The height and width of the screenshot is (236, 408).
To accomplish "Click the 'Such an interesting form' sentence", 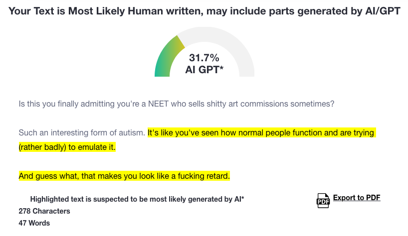I will (x=82, y=132).
